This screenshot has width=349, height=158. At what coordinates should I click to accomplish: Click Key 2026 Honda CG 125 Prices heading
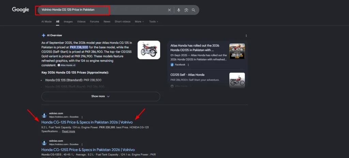pos(75,73)
